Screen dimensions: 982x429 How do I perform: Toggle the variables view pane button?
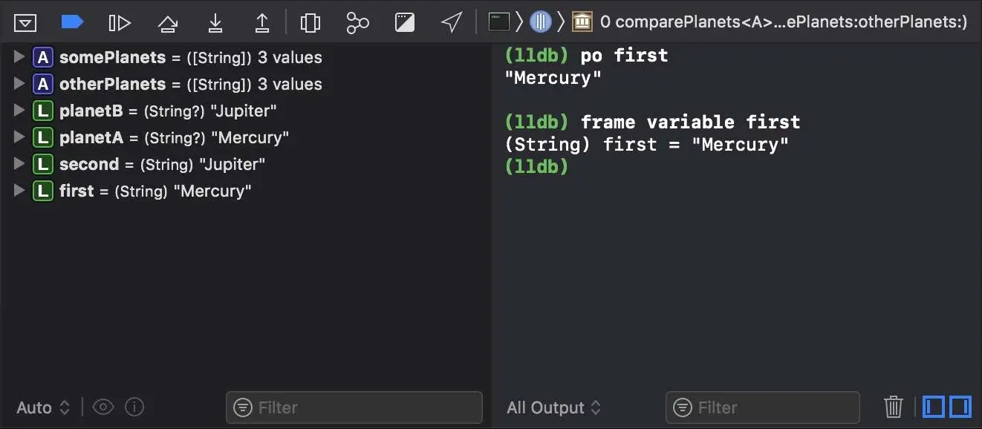pos(934,407)
